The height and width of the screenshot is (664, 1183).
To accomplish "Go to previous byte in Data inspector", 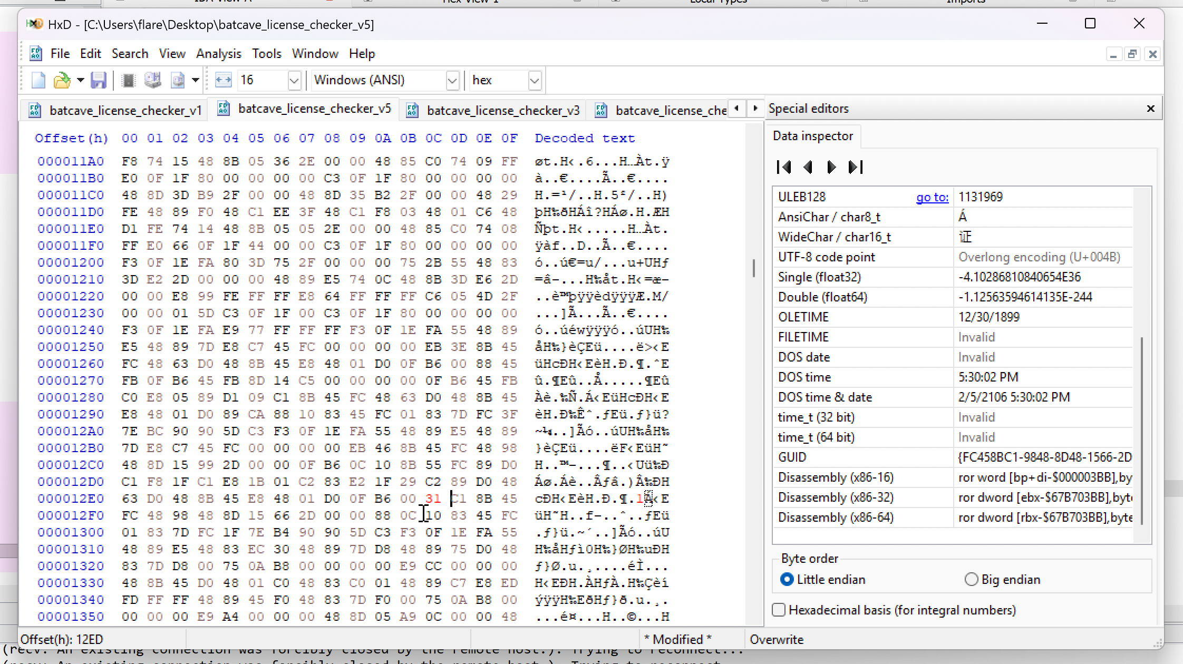I will point(808,167).
